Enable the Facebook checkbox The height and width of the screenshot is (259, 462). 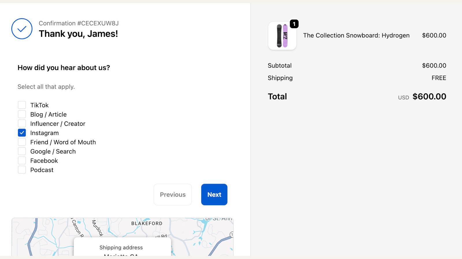(22, 160)
